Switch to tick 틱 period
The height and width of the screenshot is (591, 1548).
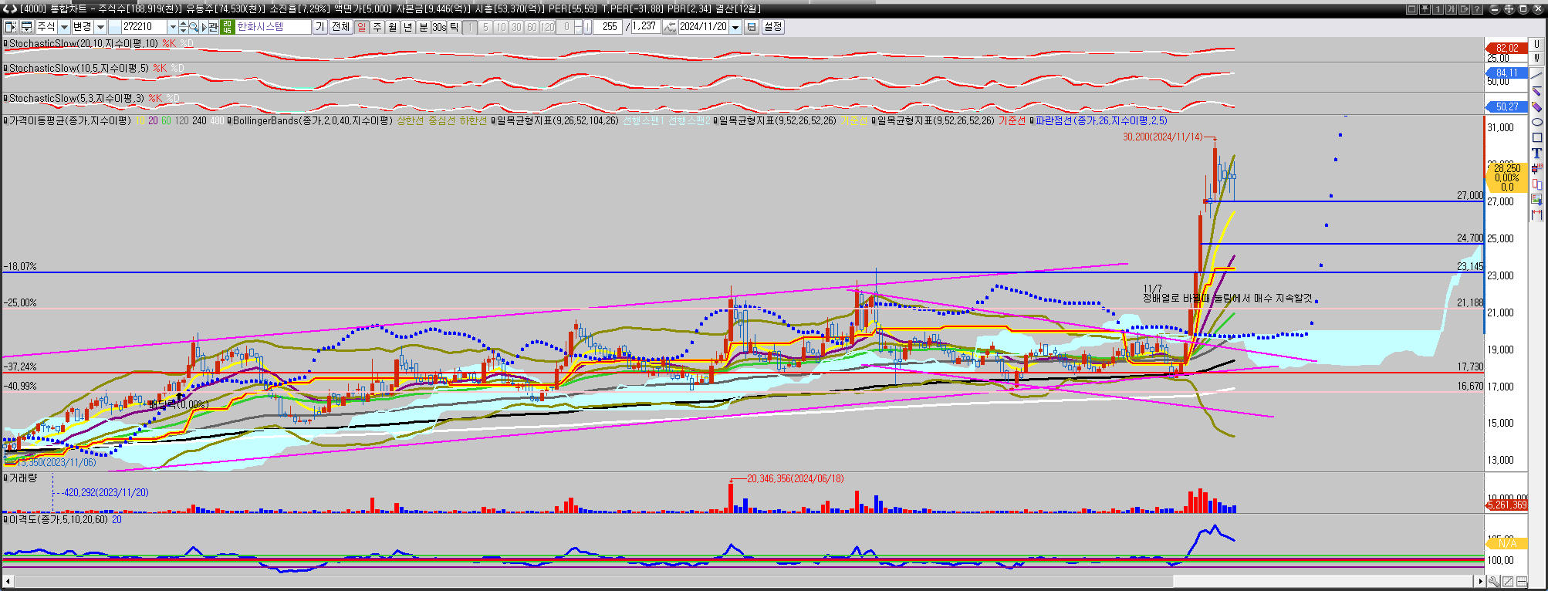(x=455, y=27)
